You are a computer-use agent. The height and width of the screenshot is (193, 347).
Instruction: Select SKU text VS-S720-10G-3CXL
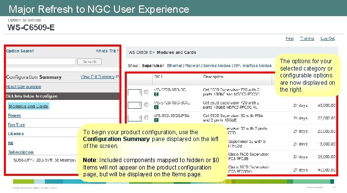coord(172,103)
